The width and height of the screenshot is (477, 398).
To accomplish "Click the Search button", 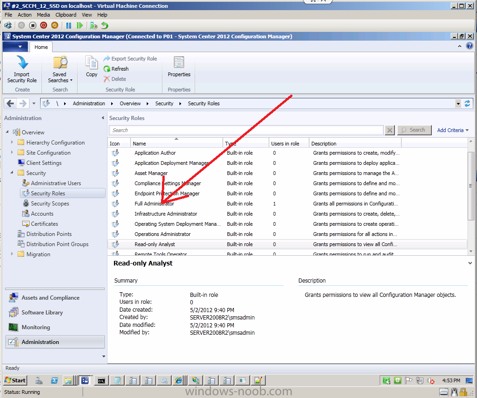I will [414, 130].
